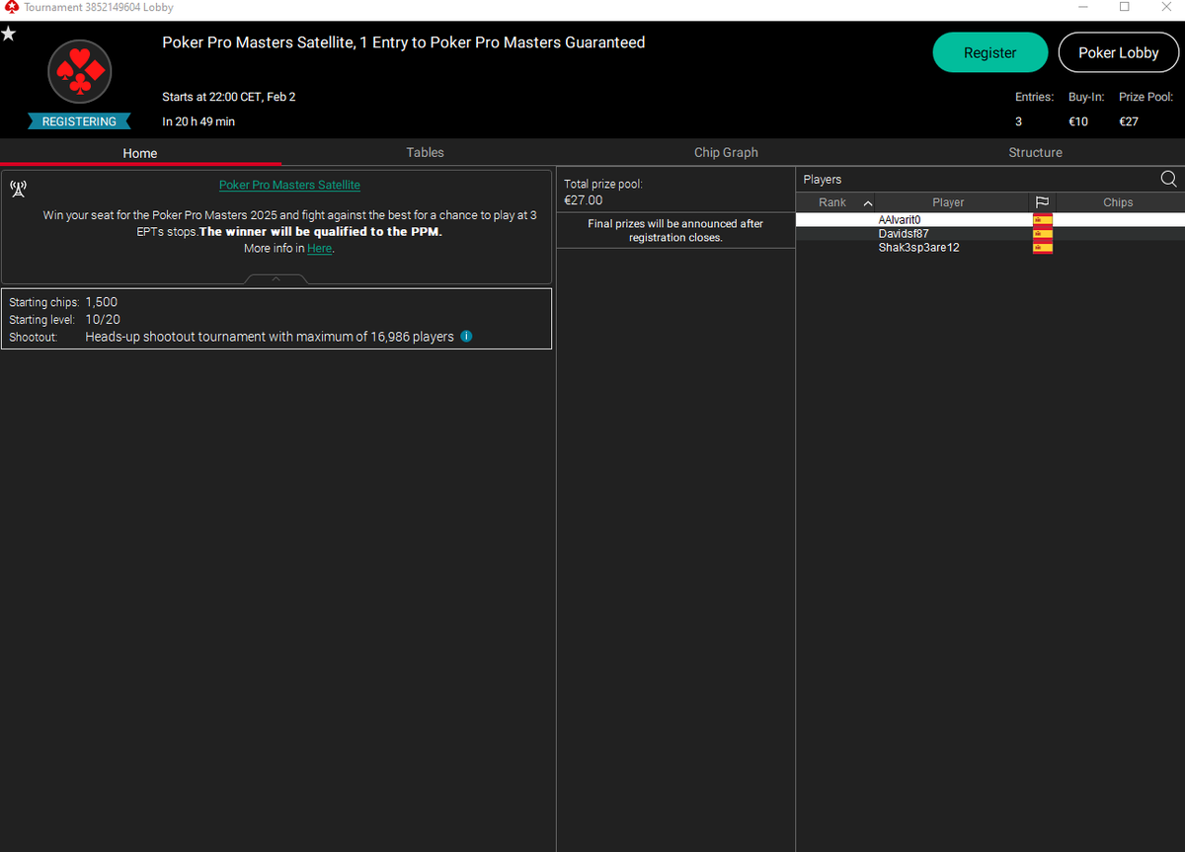Sort by the Player column header
Viewport: 1185px width, 852px height.
click(x=948, y=202)
